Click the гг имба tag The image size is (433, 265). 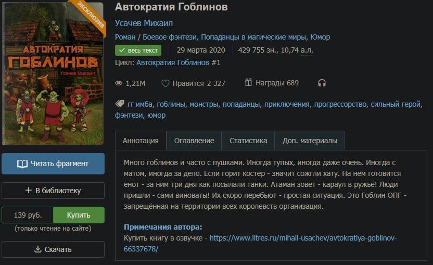click(x=139, y=104)
